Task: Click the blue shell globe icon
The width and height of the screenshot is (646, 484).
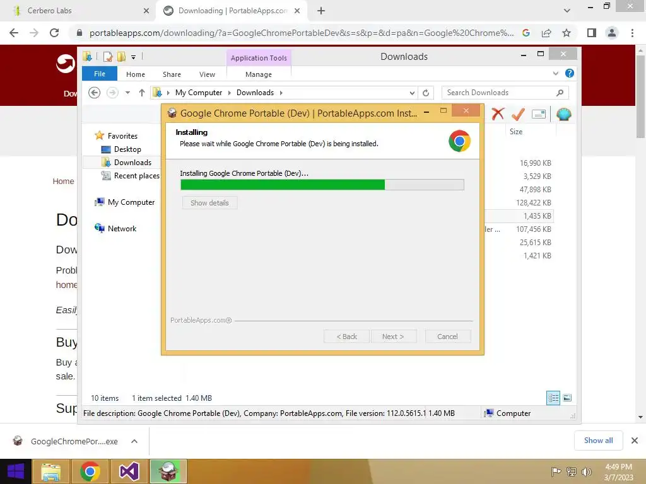Action: coord(563,114)
